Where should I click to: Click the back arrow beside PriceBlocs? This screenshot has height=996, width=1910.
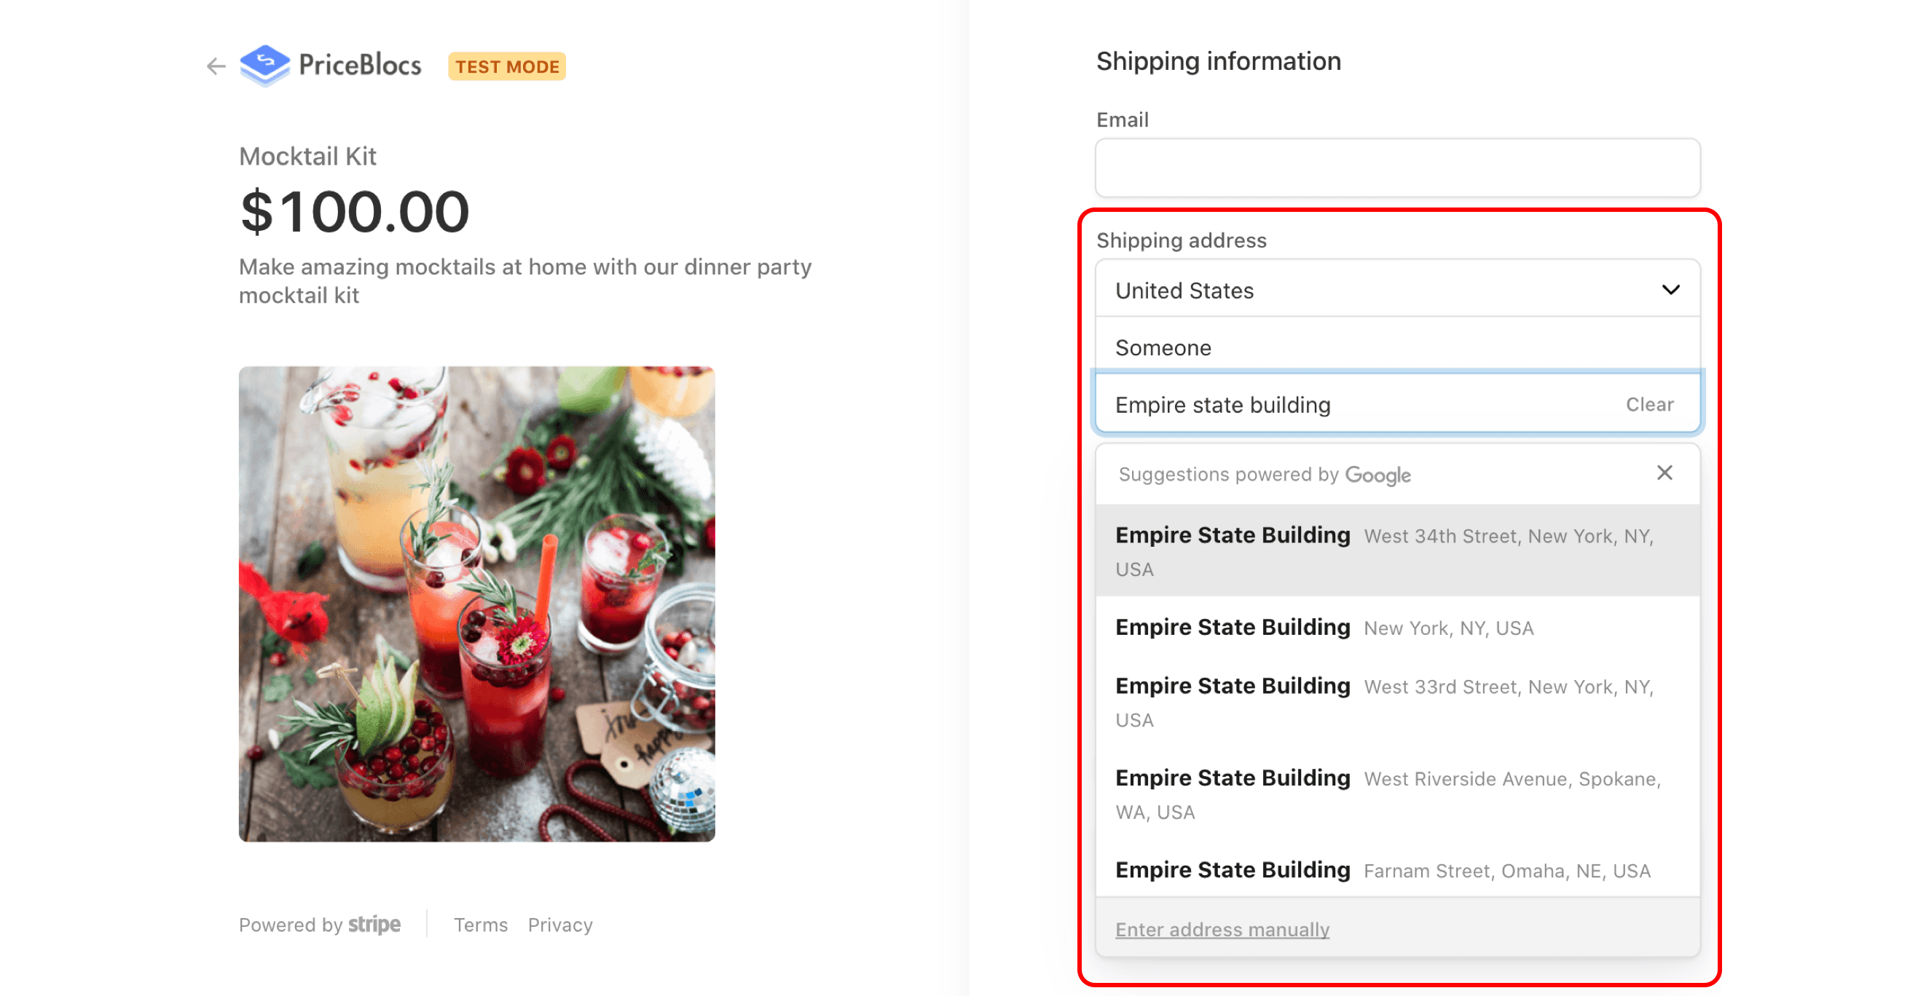216,67
